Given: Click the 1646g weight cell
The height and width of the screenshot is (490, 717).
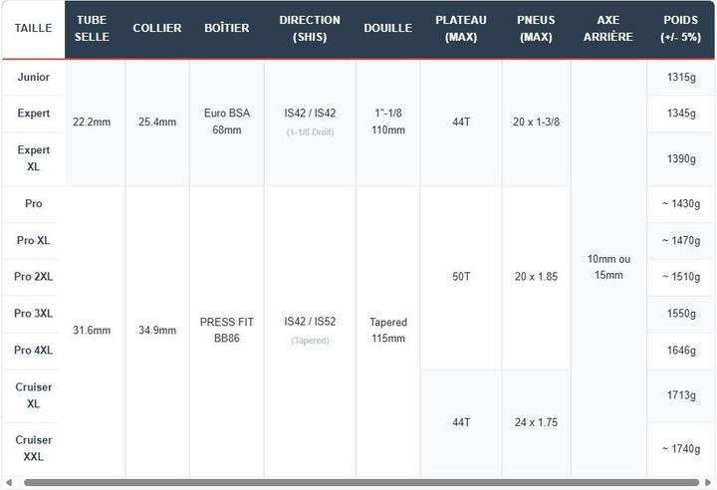Looking at the screenshot, I should tap(681, 351).
